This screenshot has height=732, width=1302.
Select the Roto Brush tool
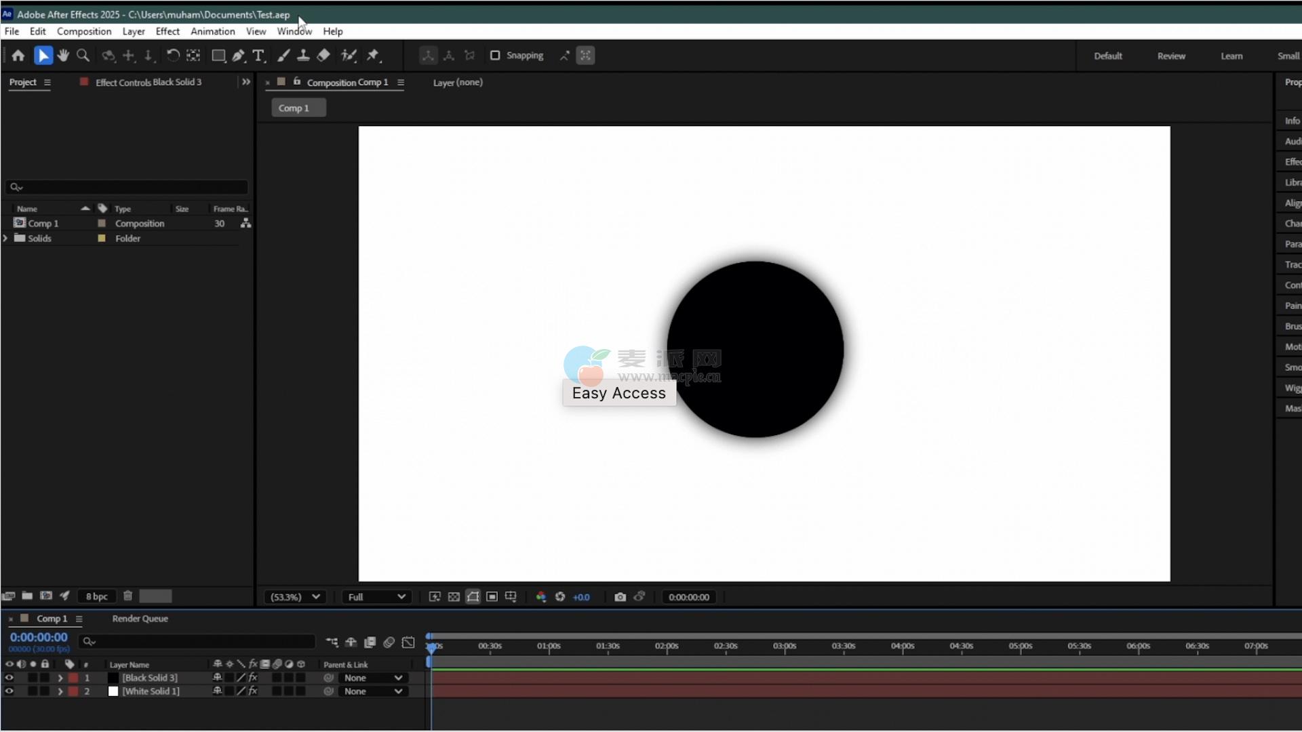[349, 56]
